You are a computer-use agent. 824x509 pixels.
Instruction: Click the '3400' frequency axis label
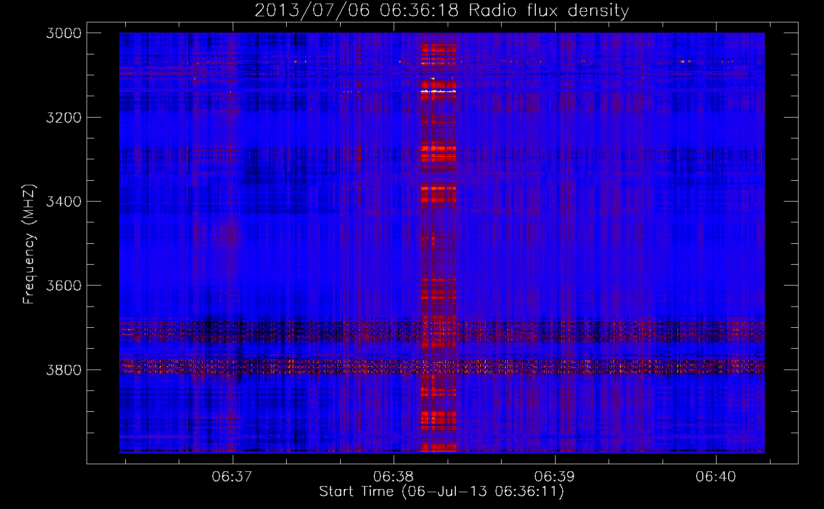(x=64, y=202)
